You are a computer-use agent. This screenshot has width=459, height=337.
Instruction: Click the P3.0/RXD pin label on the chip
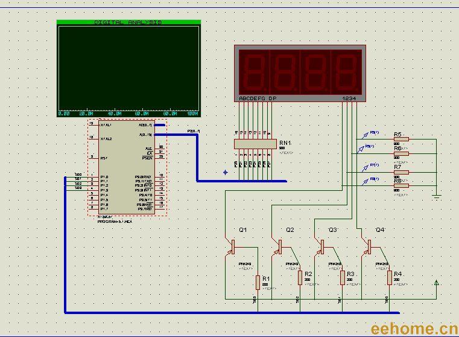[143, 177]
